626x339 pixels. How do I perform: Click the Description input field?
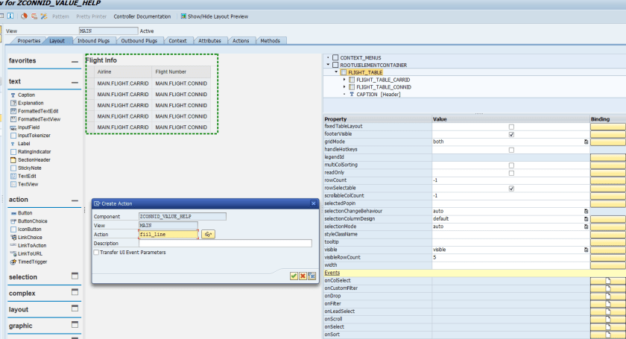point(224,243)
